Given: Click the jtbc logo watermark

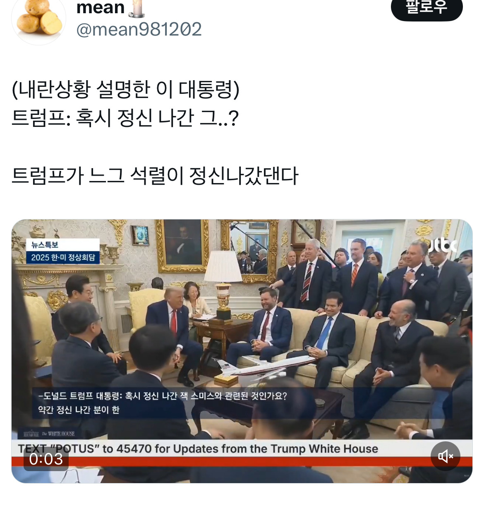Looking at the screenshot, I should point(443,246).
